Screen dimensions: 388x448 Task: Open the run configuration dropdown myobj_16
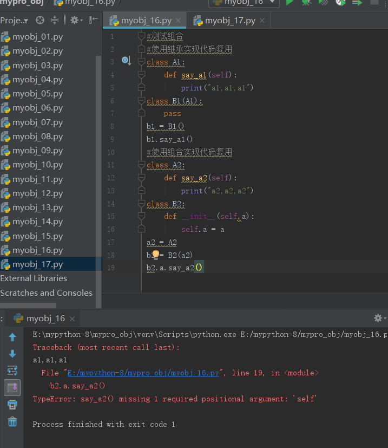click(x=244, y=3)
